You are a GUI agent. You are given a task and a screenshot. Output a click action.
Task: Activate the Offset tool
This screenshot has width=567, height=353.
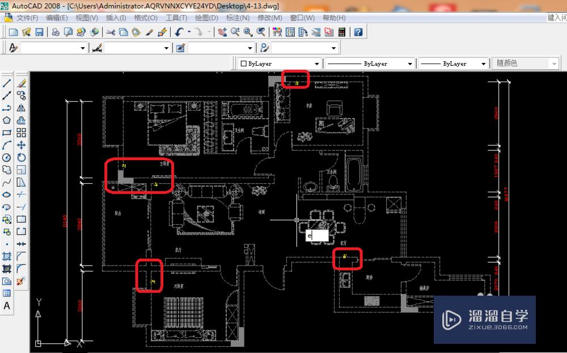22,120
